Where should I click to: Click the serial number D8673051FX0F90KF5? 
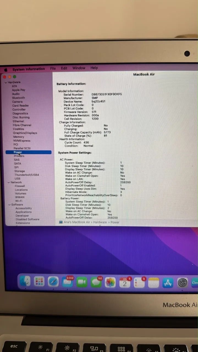(x=107, y=94)
